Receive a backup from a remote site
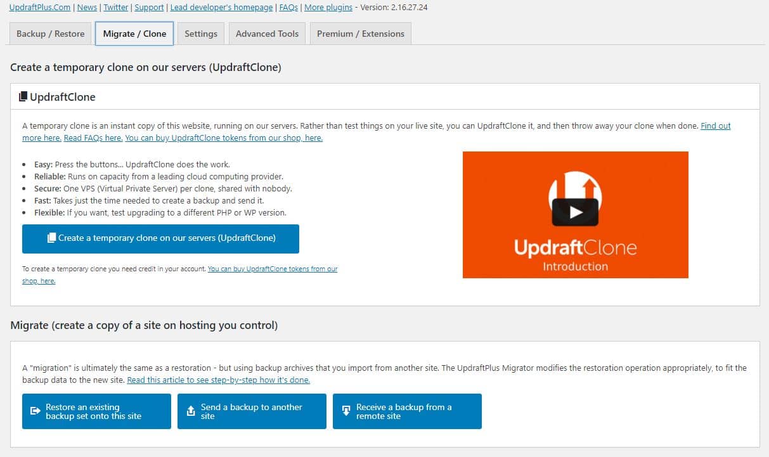769x457 pixels. [x=407, y=411]
